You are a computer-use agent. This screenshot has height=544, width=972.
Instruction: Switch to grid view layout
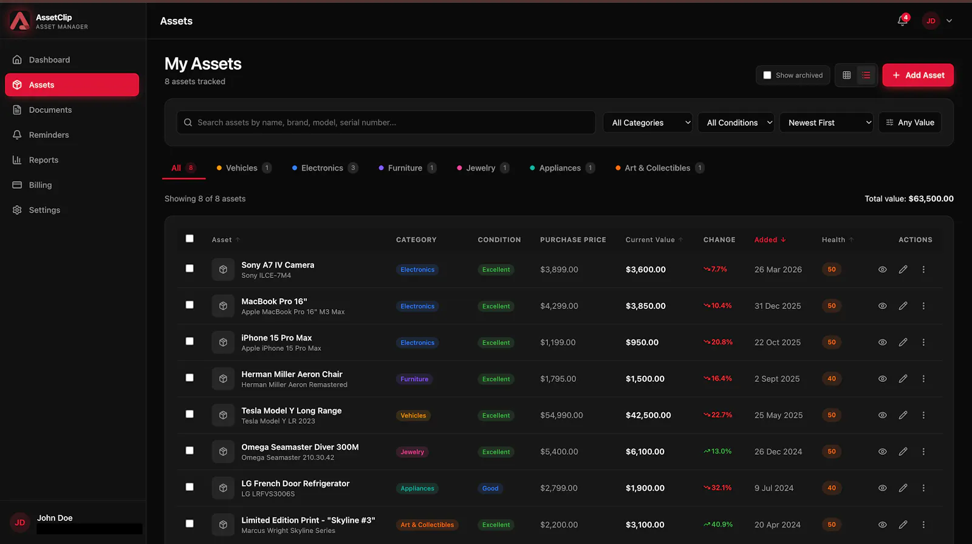coord(846,75)
